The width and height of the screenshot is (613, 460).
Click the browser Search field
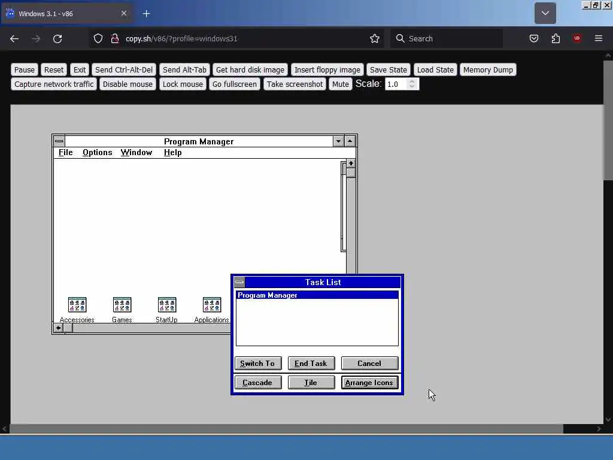click(447, 38)
